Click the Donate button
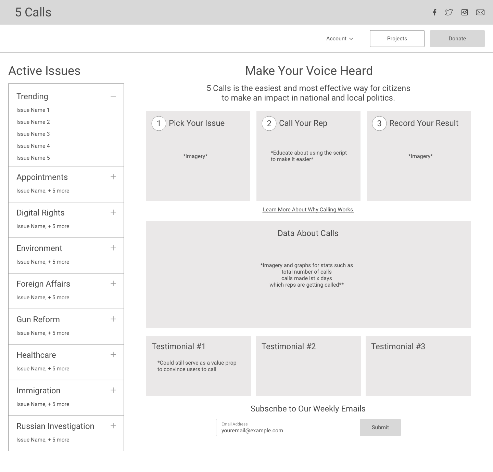This screenshot has width=493, height=472. 457,38
